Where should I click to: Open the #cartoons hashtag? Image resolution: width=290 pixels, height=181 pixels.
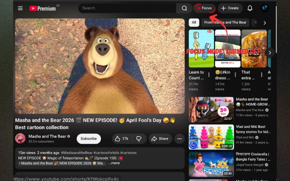point(128,153)
